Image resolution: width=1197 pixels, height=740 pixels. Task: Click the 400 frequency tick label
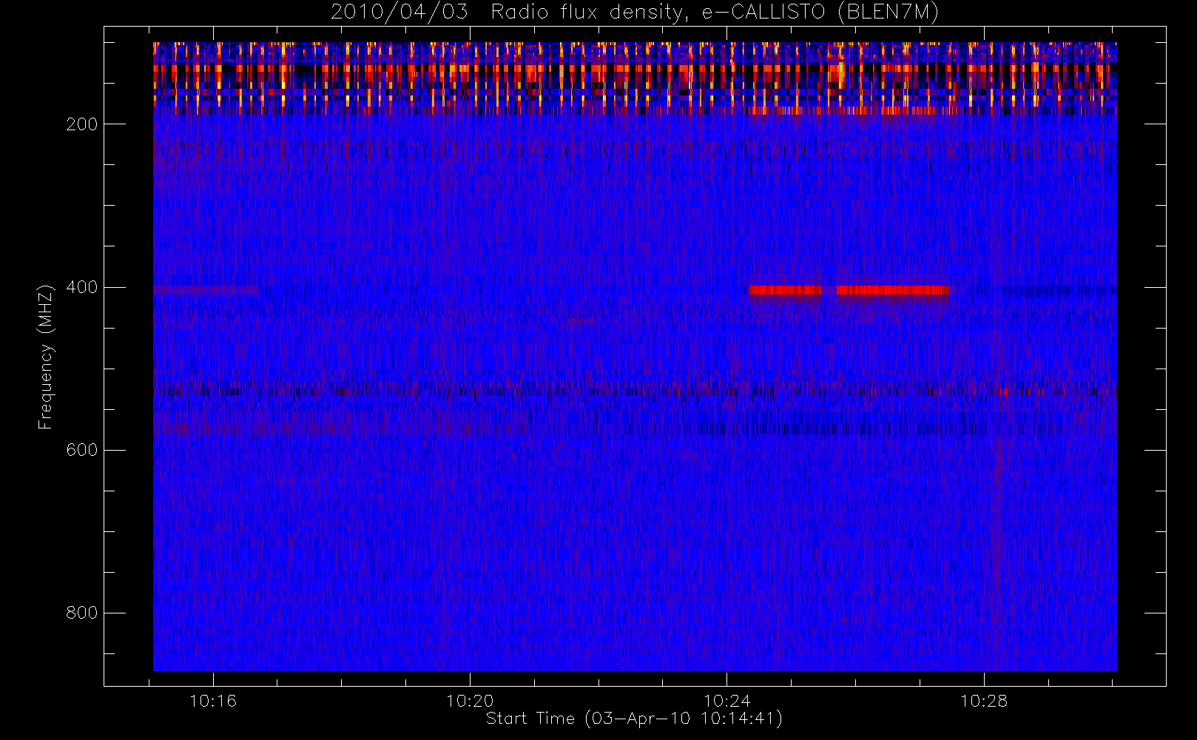tap(81, 287)
